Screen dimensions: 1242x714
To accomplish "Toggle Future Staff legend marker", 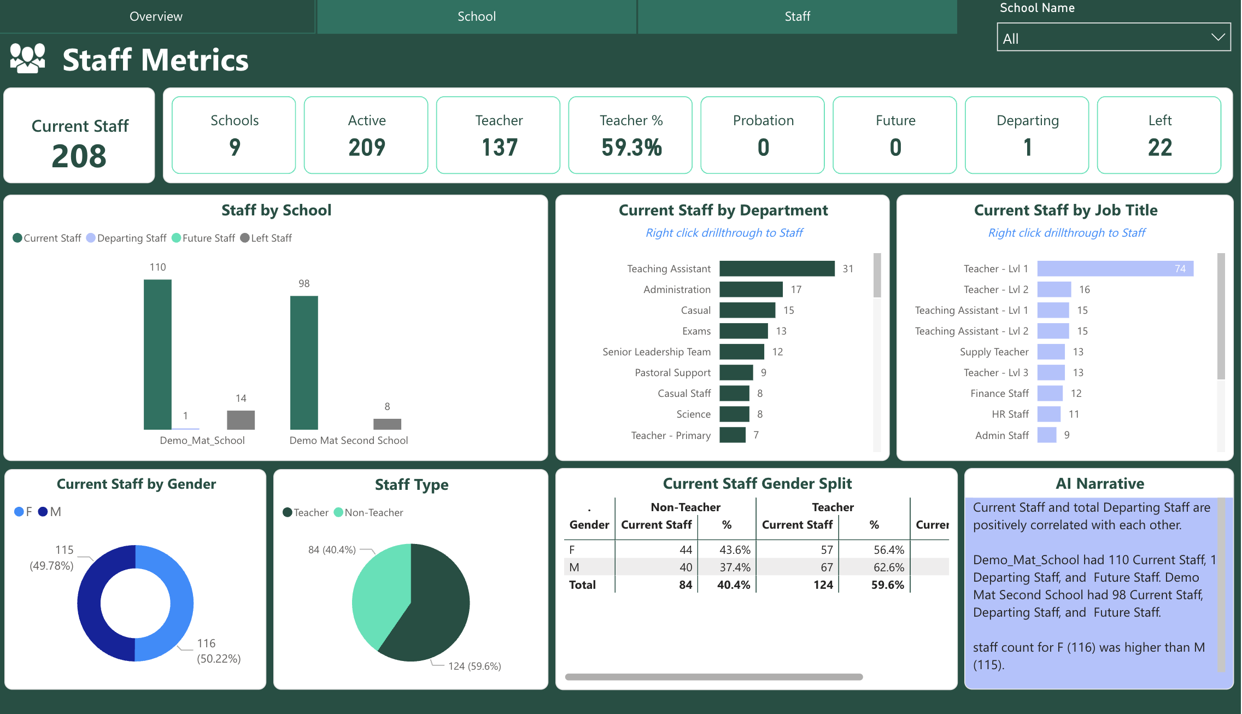I will [176, 238].
